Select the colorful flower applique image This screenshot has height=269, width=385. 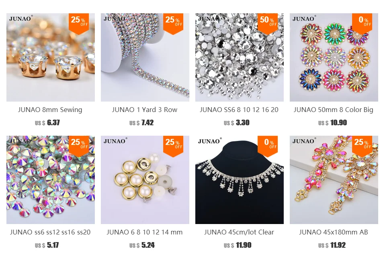pyautogui.click(x=334, y=57)
